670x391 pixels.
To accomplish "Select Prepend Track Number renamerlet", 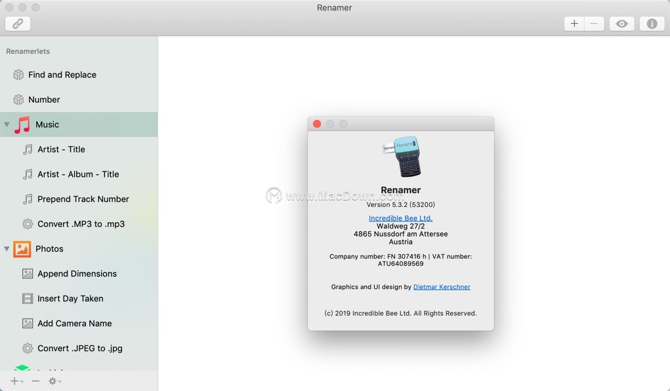I will click(79, 199).
